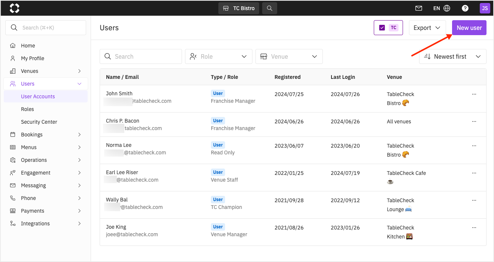Expand the Venues sidebar chevron
The width and height of the screenshot is (494, 262).
tap(79, 71)
